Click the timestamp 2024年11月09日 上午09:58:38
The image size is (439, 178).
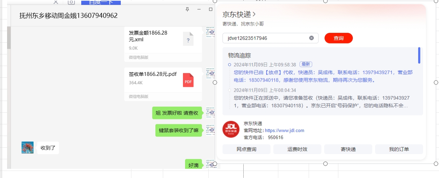[x=265, y=65]
